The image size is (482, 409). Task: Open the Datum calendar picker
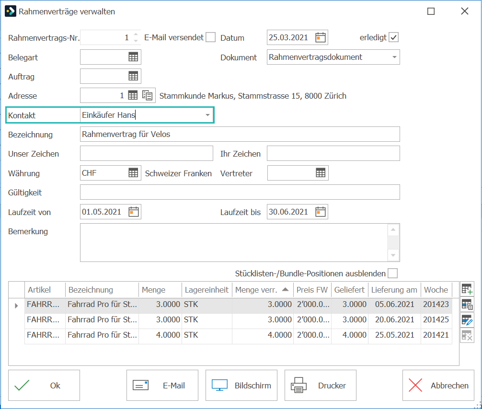click(321, 37)
